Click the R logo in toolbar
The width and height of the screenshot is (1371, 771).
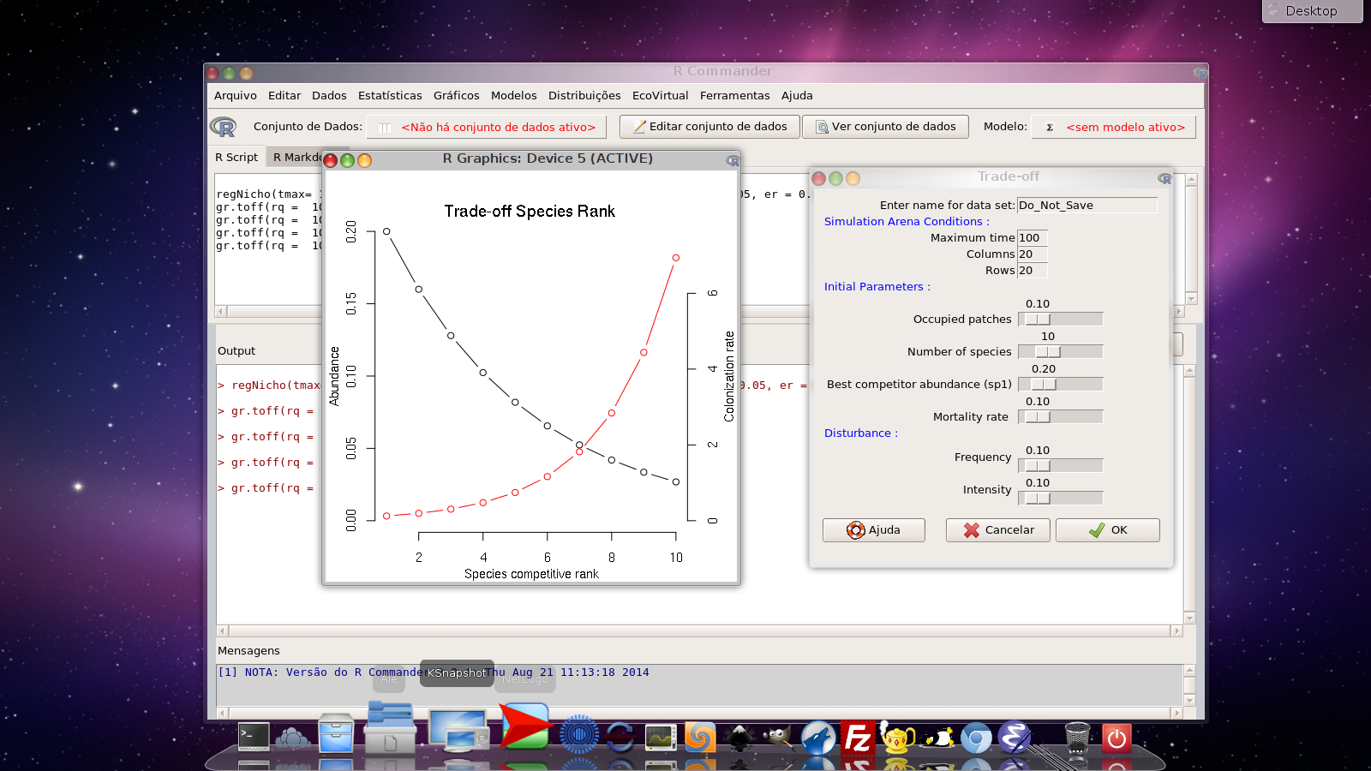click(224, 127)
